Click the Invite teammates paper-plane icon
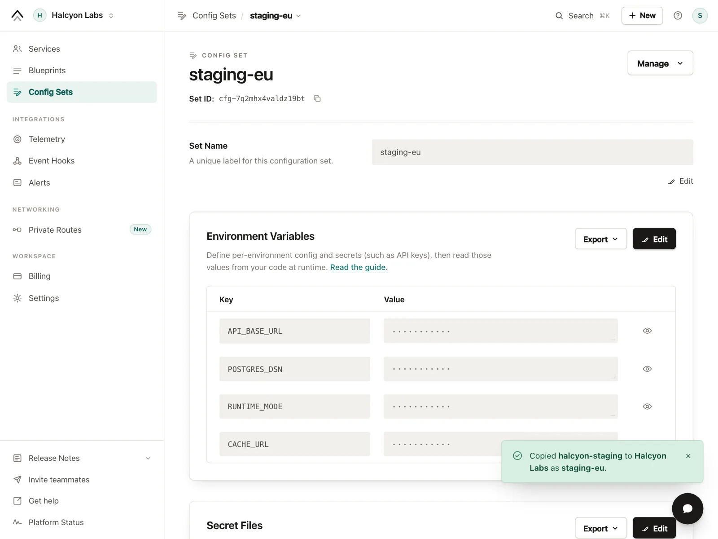The image size is (718, 539). coord(18,480)
